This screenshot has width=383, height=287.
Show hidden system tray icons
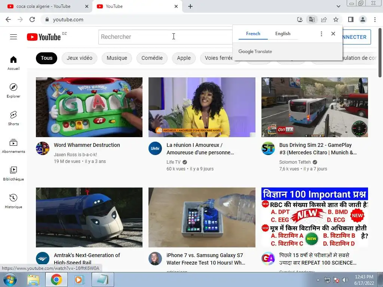[318, 280]
